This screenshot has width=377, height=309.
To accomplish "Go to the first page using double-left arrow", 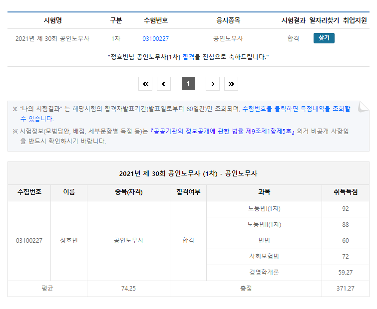I will coord(145,84).
